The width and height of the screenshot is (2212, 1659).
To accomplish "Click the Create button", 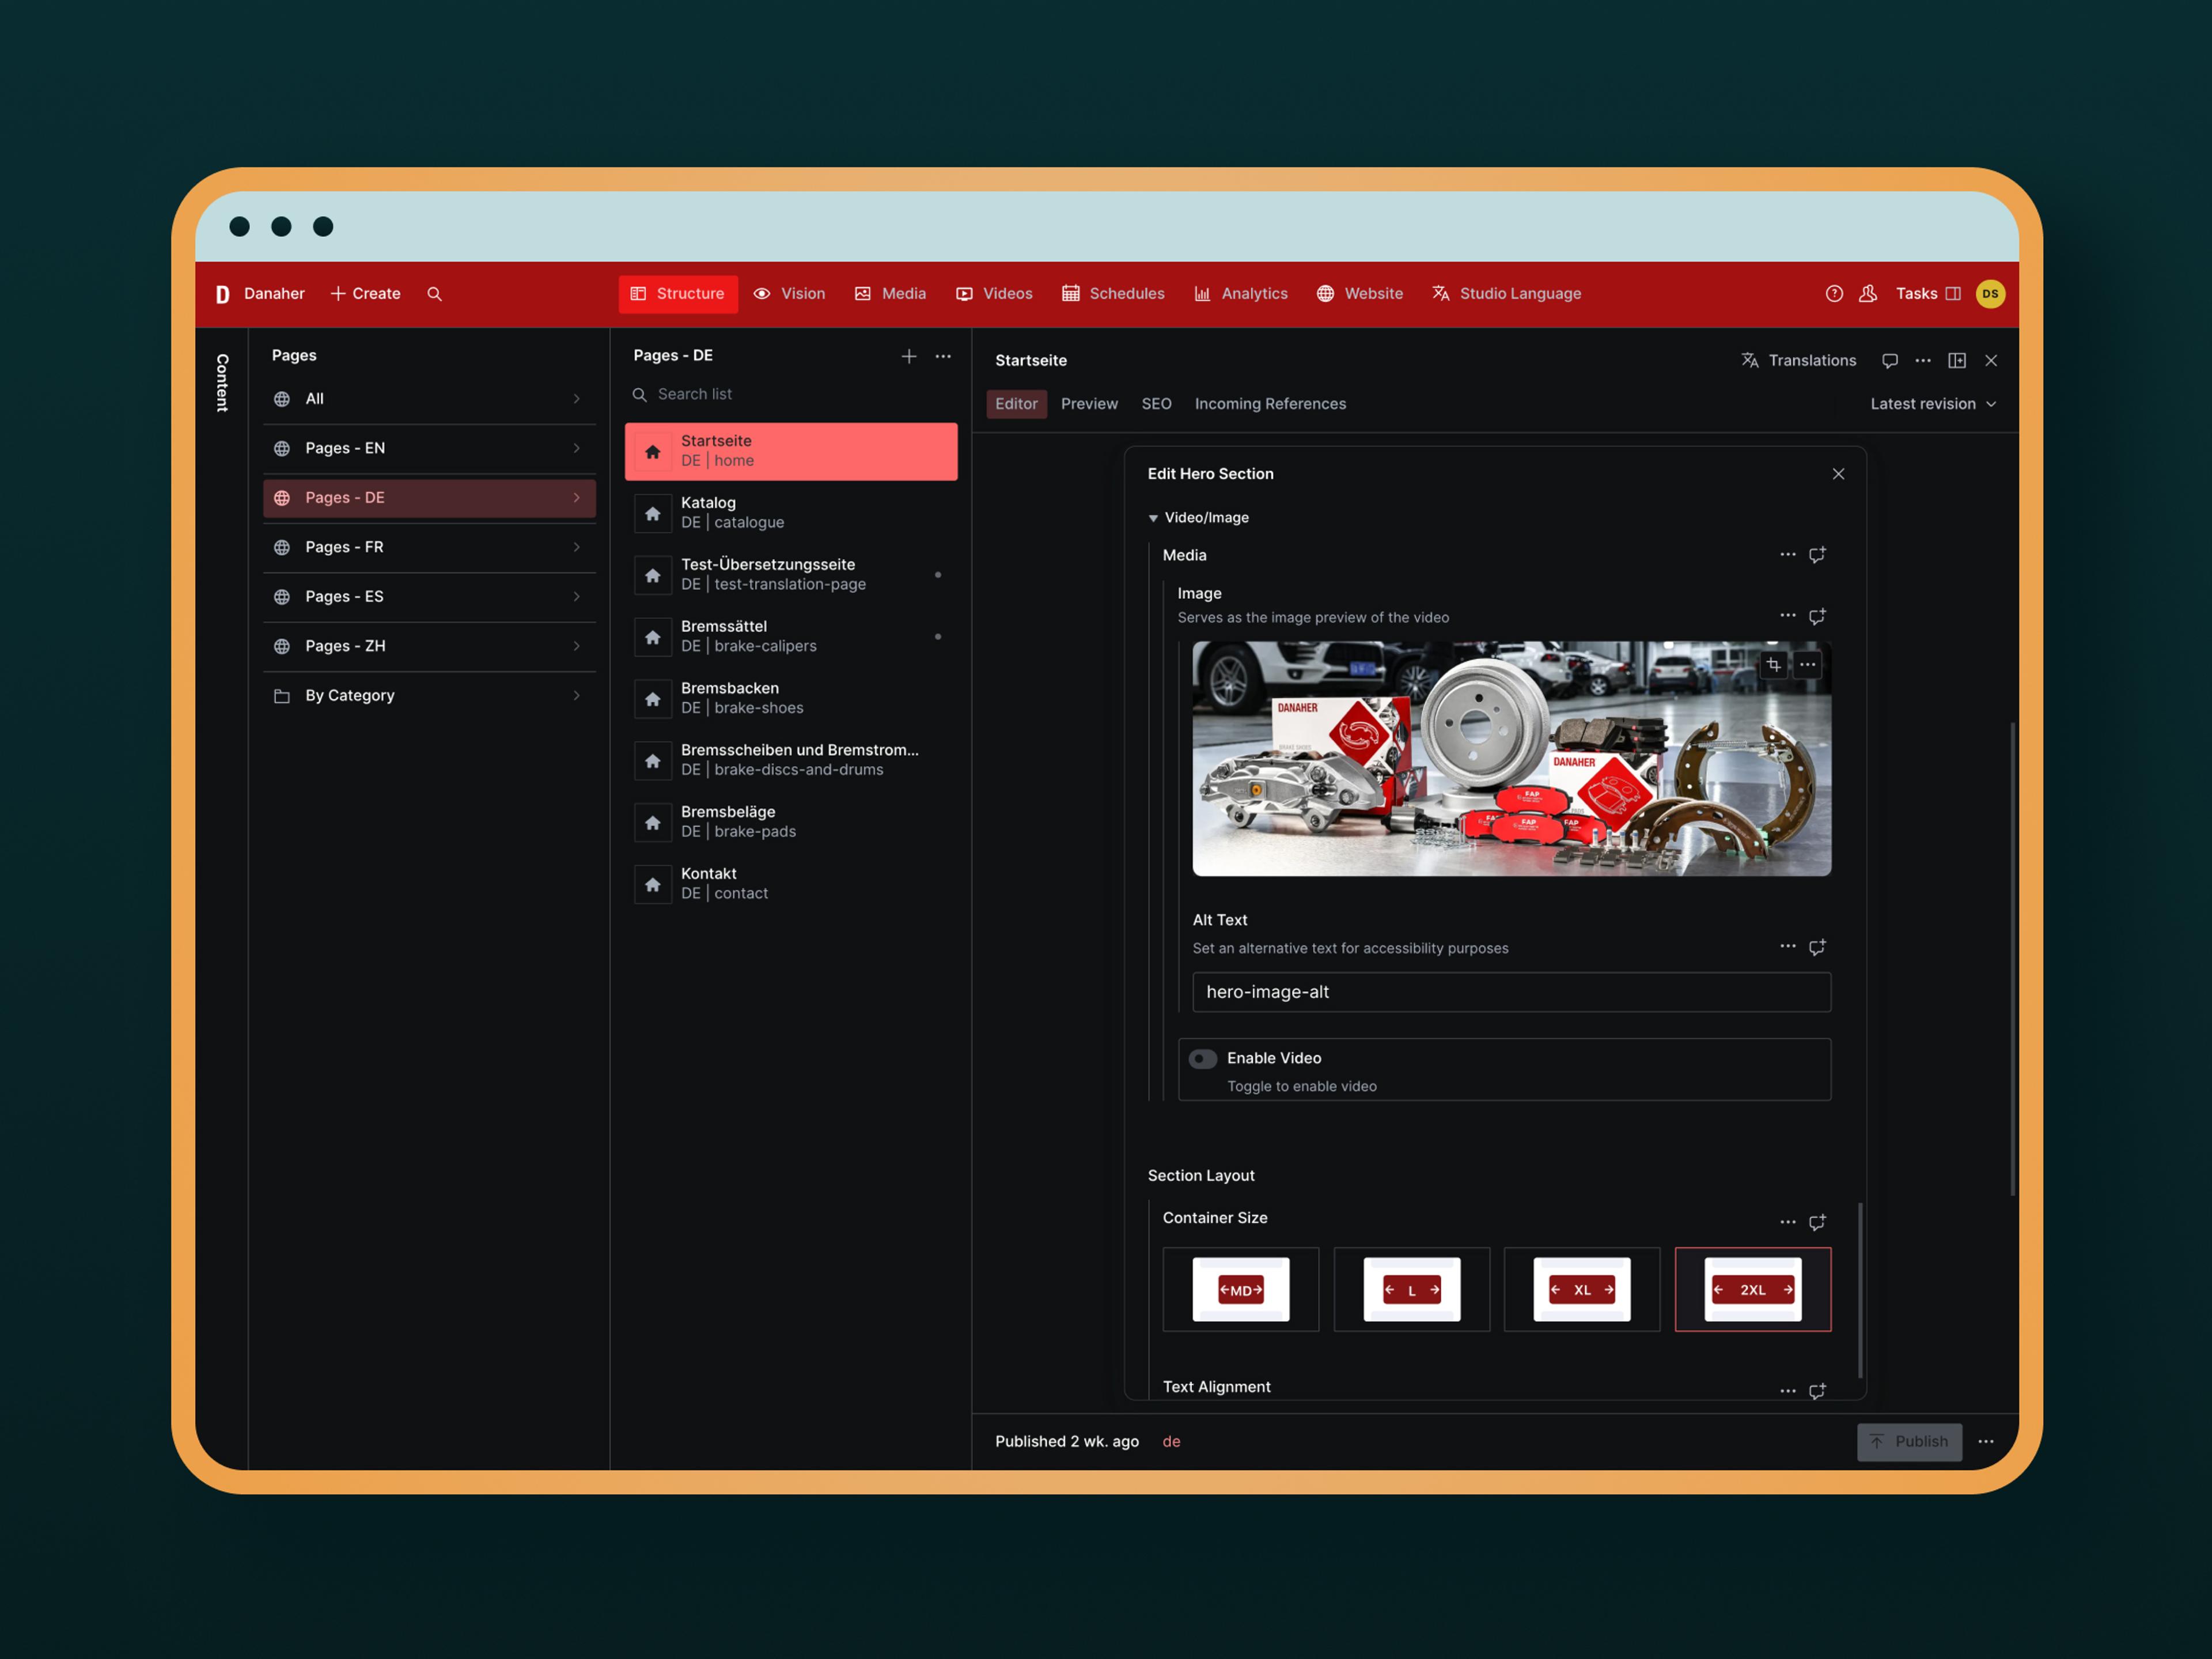I will tap(365, 294).
